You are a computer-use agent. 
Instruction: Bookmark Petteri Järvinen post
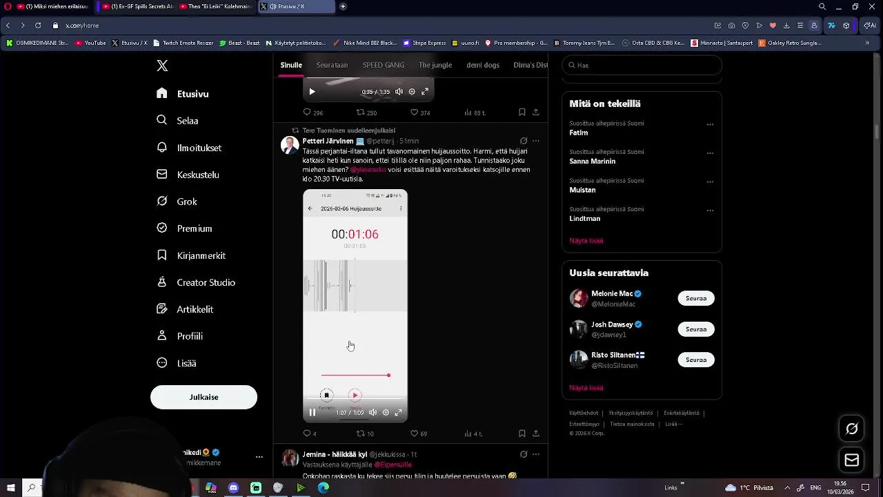pyautogui.click(x=522, y=433)
